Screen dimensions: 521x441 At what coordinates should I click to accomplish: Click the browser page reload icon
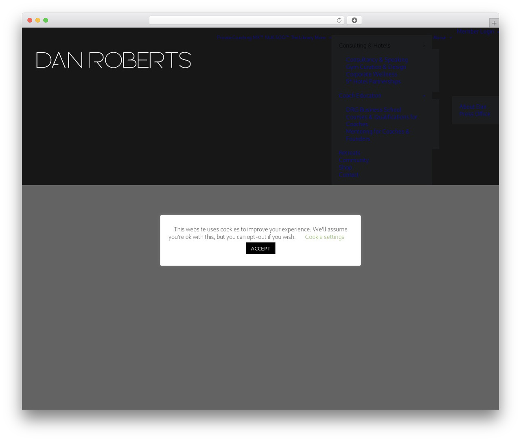point(339,20)
